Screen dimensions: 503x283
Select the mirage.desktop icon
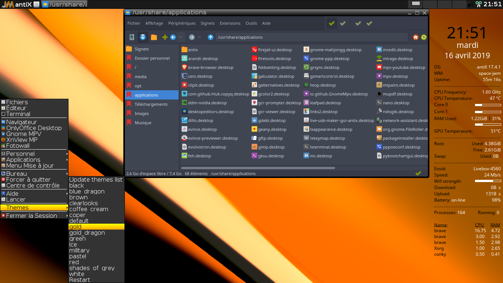[x=379, y=59]
